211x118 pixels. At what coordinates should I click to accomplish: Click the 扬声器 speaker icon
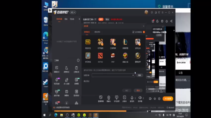click(x=140, y=98)
